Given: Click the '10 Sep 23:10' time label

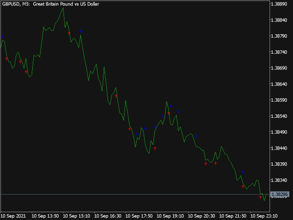Looking at the screenshot, I should click(x=264, y=216).
